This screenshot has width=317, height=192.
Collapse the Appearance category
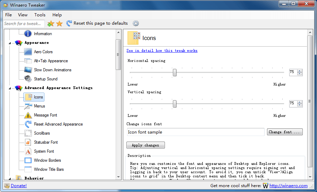10,43
